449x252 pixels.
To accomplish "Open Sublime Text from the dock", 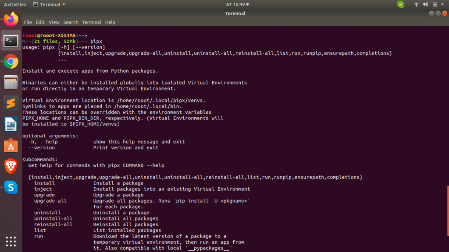I will (11, 103).
